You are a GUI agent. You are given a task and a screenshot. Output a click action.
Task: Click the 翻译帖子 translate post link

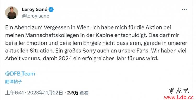pyautogui.click(x=14, y=82)
